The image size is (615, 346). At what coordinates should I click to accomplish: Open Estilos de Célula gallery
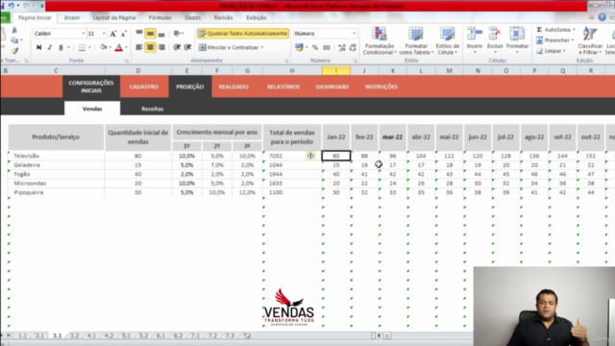point(447,41)
